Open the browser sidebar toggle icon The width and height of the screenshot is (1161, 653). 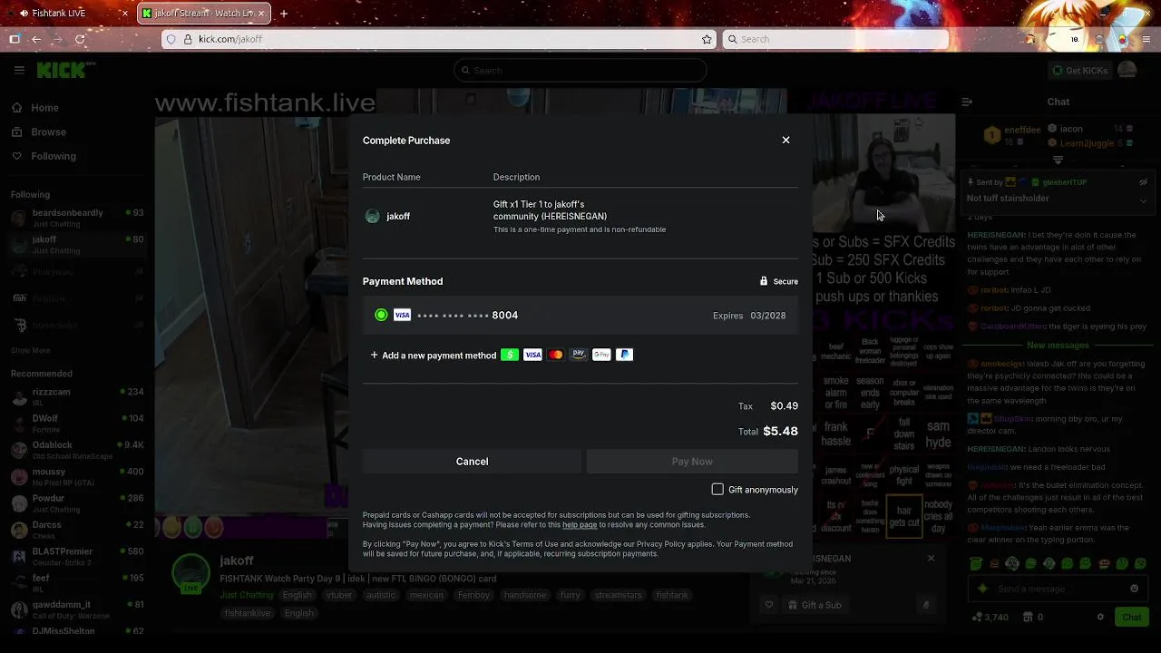pyautogui.click(x=15, y=39)
